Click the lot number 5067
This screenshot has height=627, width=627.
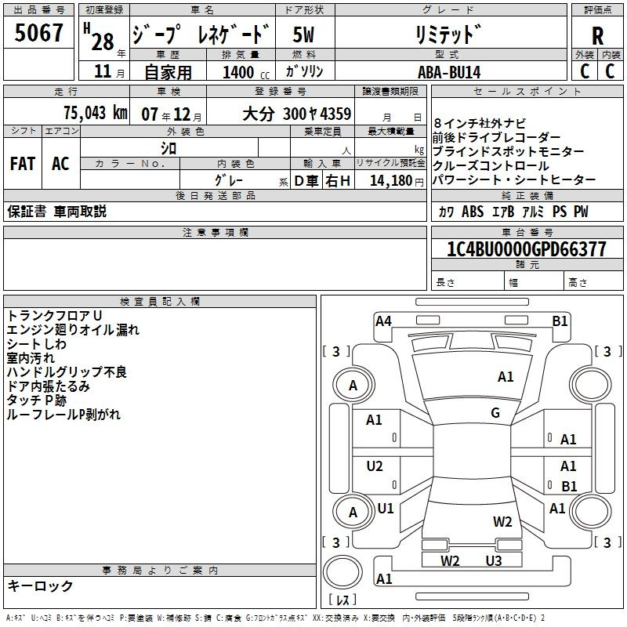pos(39,33)
